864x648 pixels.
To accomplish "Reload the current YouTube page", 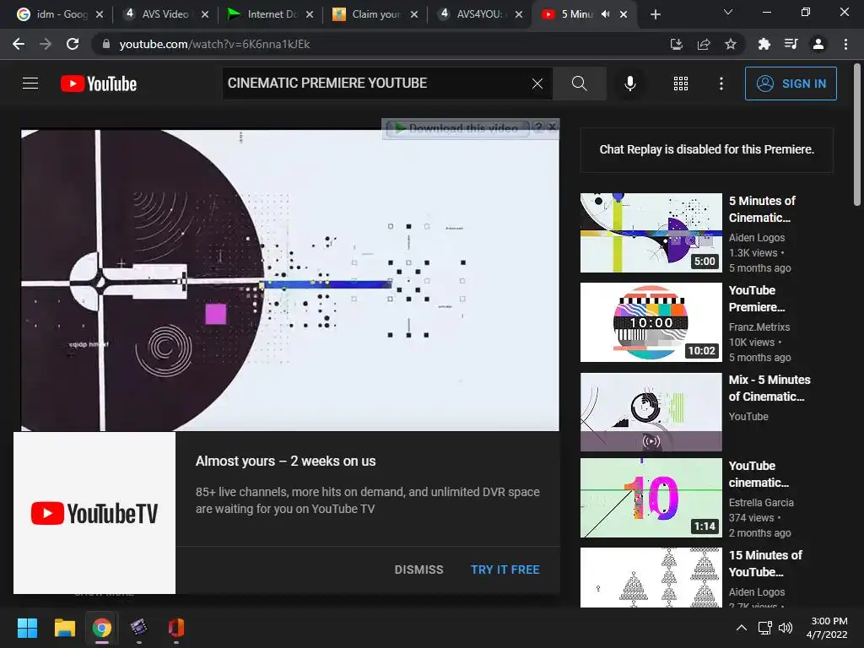I will [73, 44].
